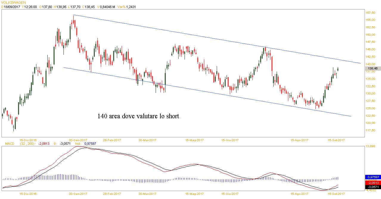Screen dimensions: 381x199
Task: Select the grey 138,45 price tag on axis
Action: 373,68
